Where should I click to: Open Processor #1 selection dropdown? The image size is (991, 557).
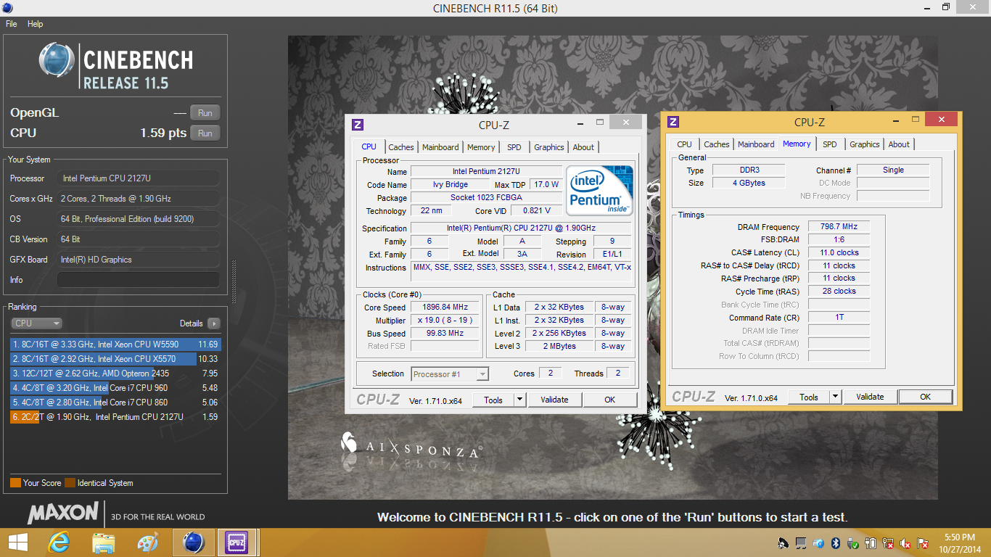pos(450,374)
